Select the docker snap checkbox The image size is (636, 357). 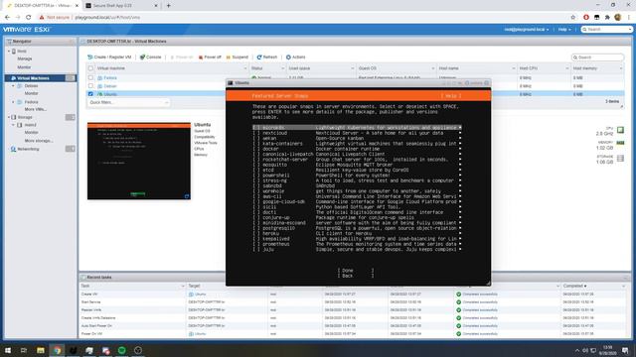[256, 149]
